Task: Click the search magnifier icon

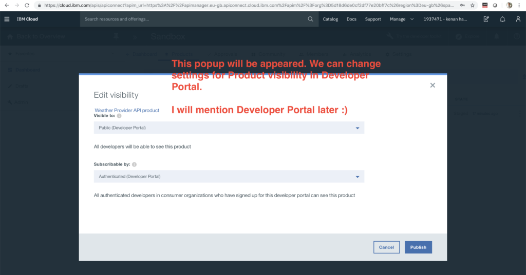Action: [x=310, y=19]
